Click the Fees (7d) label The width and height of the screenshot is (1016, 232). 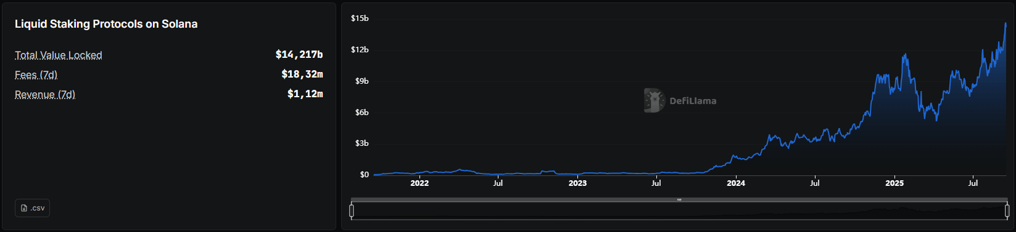[36, 75]
